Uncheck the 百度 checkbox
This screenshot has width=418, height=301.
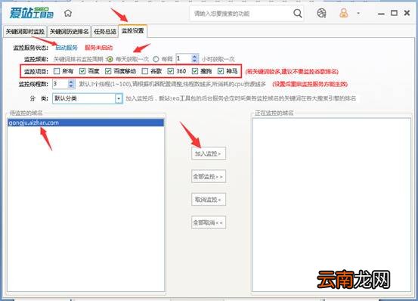point(82,71)
